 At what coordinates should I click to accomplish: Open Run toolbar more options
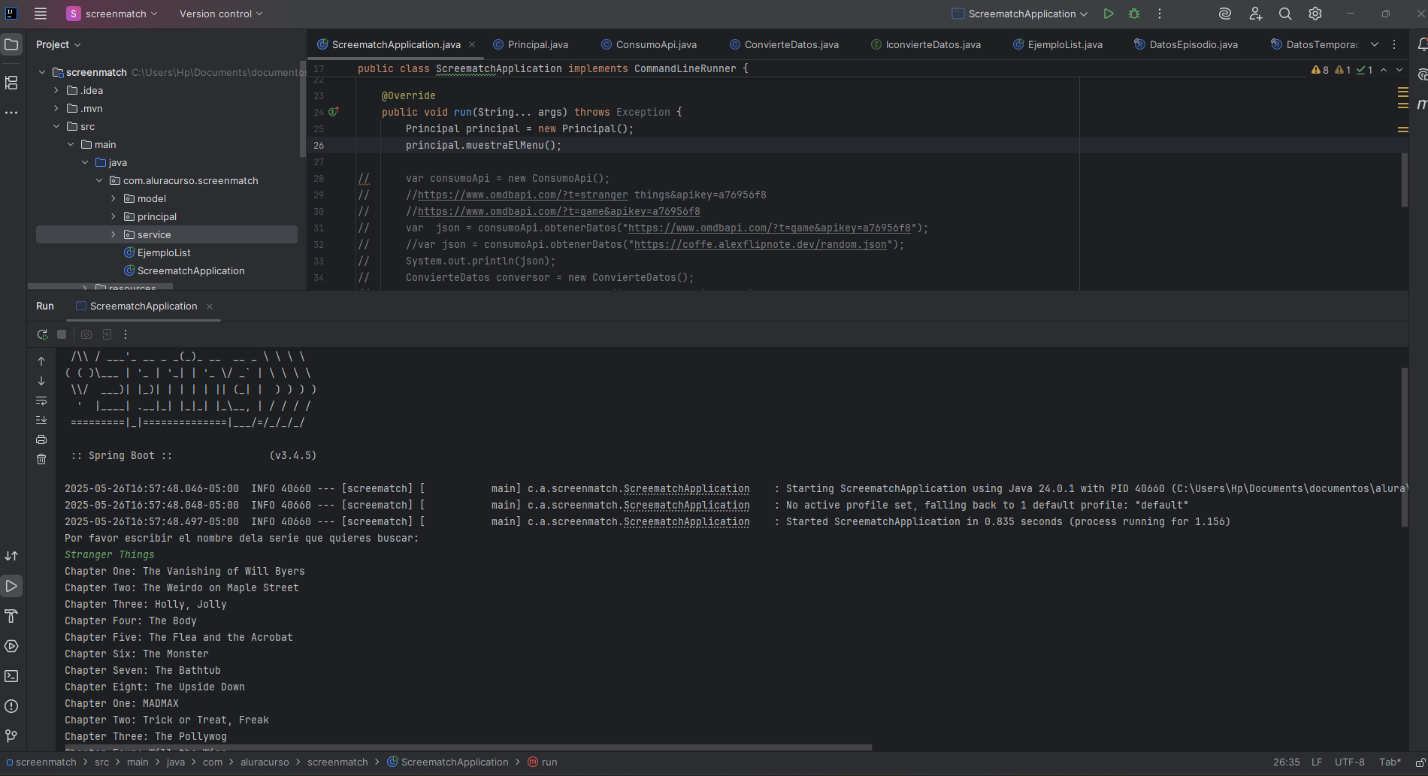pyautogui.click(x=126, y=334)
